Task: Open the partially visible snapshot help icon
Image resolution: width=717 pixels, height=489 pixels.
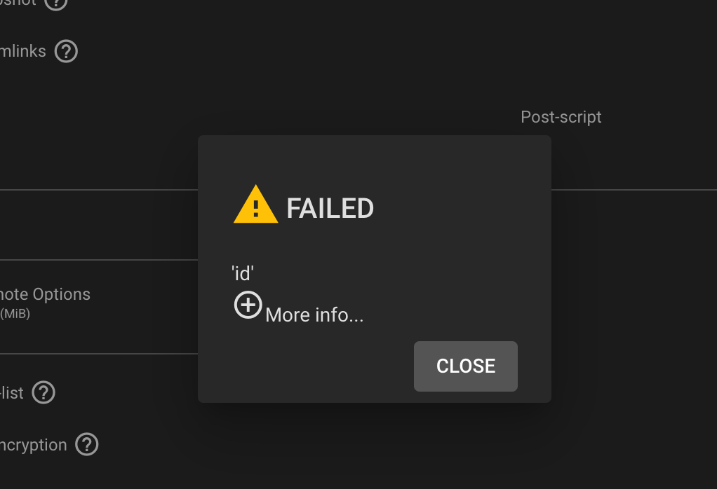Action: coord(56,4)
